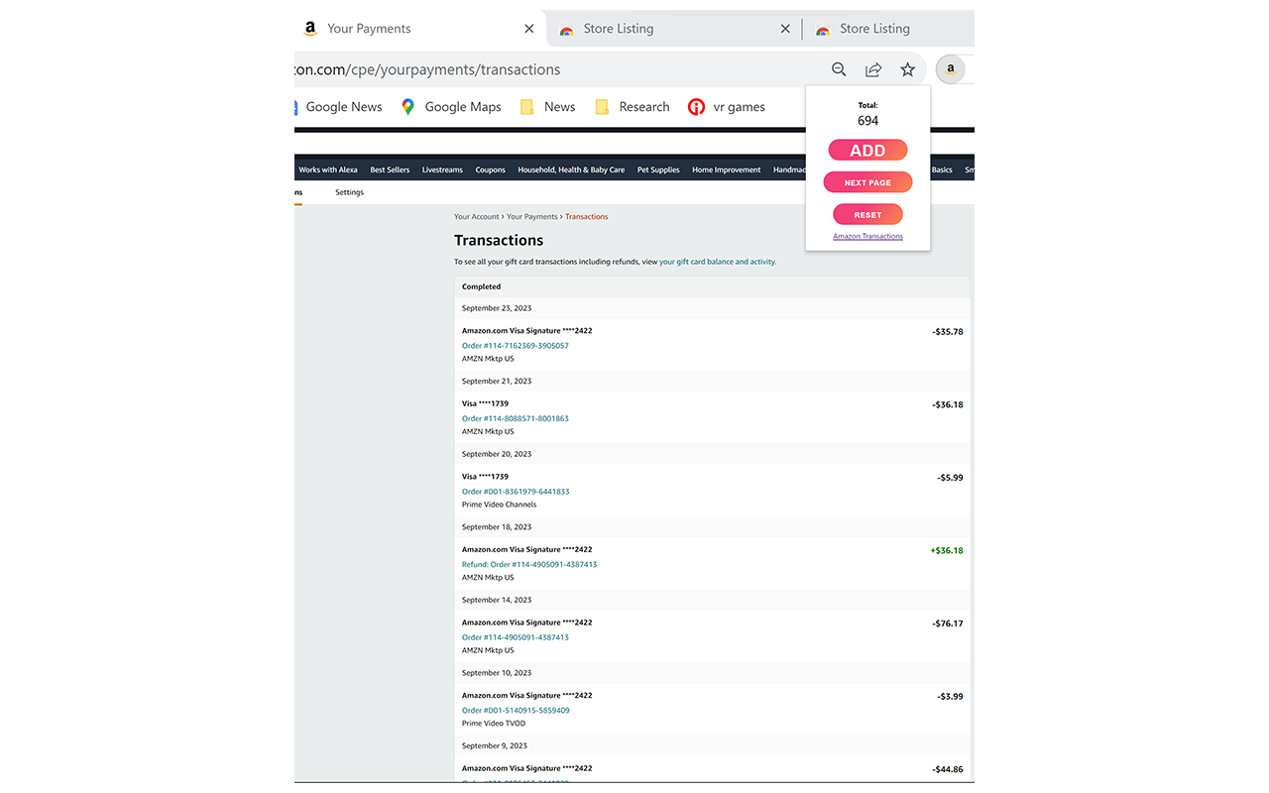Screen dimensions: 1269x793
Task: Click the RESET button in popup
Action: [x=867, y=214]
